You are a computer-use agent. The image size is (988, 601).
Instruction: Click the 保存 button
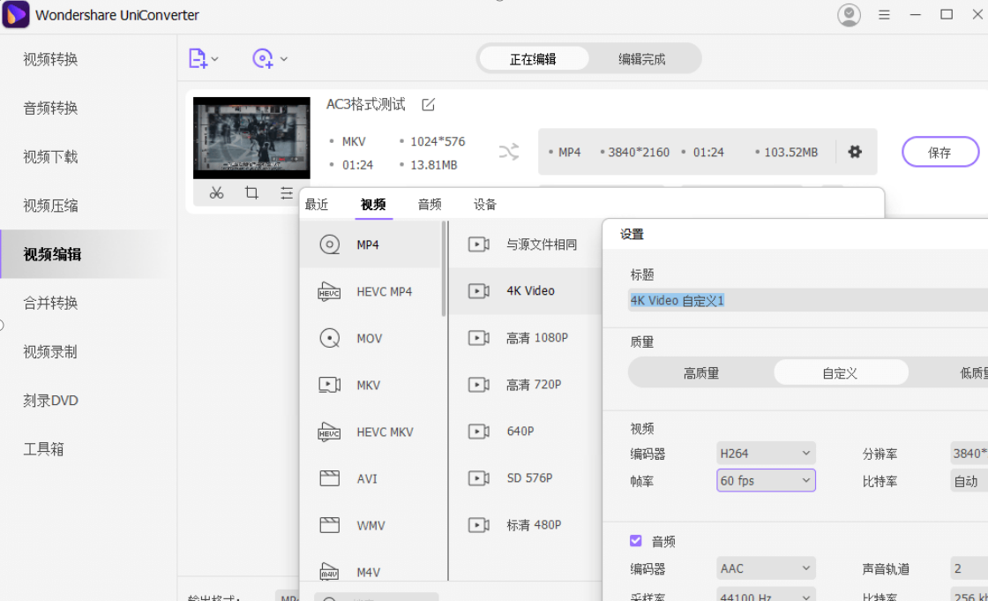[x=940, y=152]
